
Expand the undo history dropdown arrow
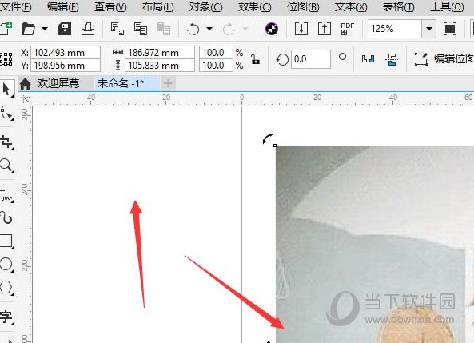tap(209, 29)
